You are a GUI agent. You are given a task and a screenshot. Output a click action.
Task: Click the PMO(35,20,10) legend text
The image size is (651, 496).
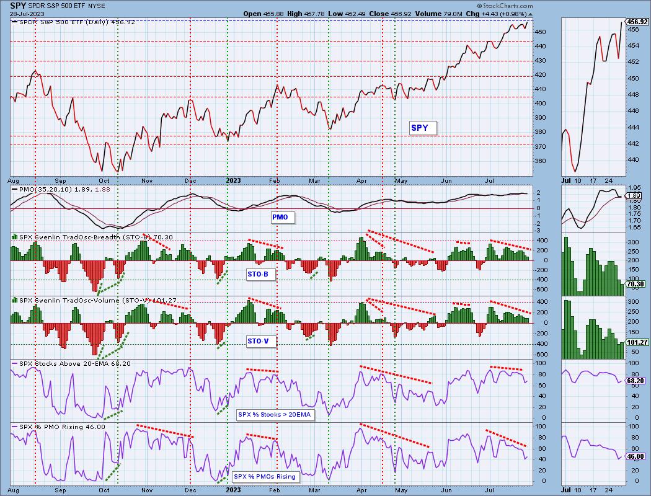coord(64,189)
